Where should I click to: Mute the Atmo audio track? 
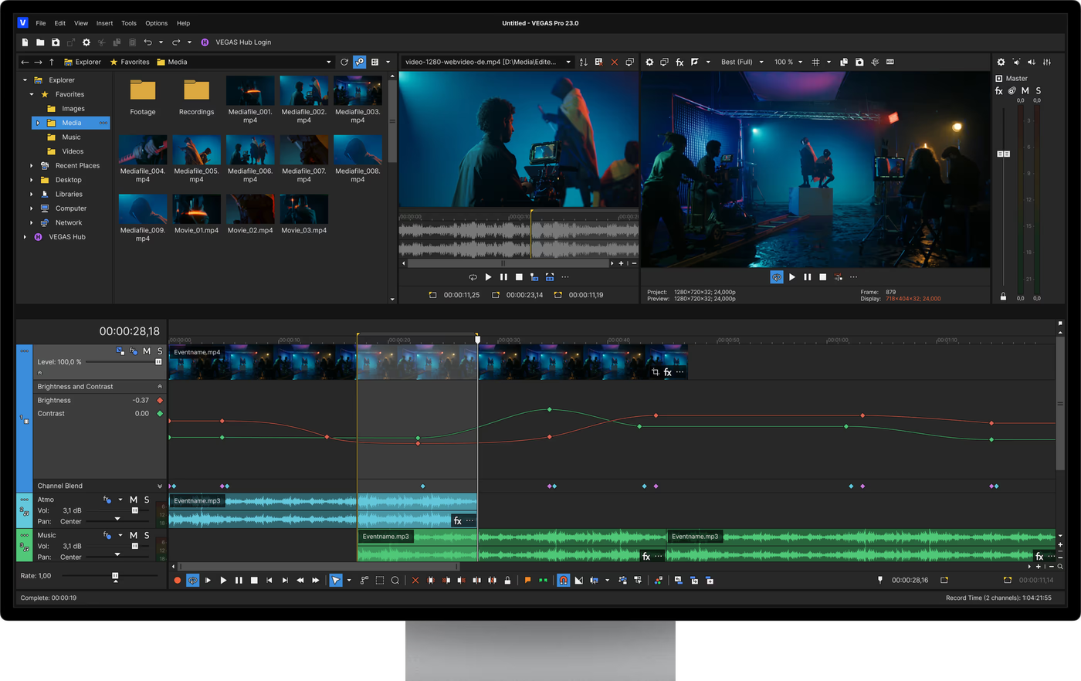pos(134,500)
